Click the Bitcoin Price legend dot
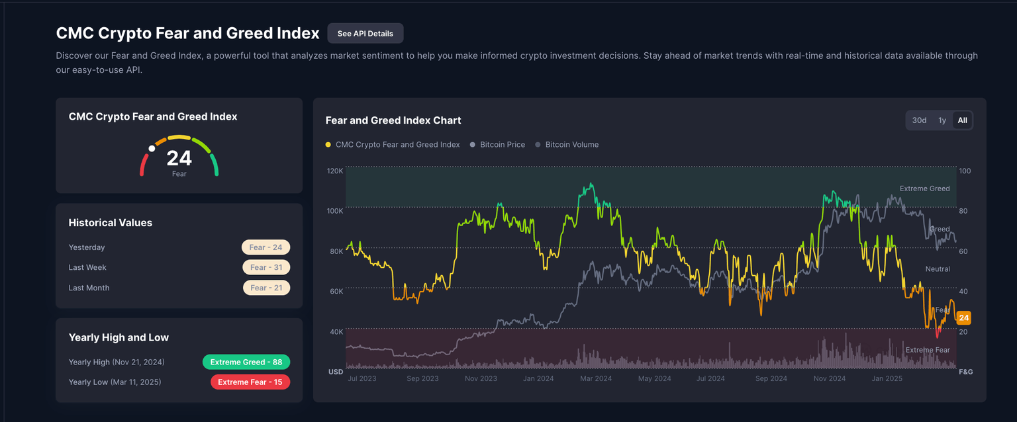The image size is (1017, 422). pos(473,144)
